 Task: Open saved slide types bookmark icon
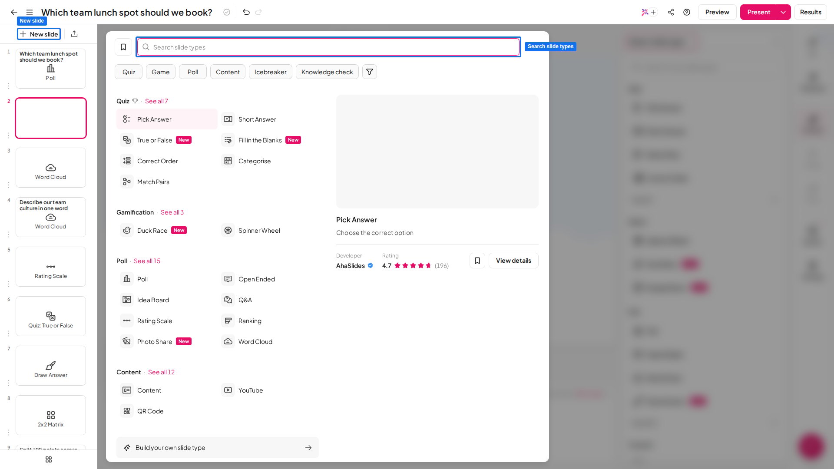point(123,47)
